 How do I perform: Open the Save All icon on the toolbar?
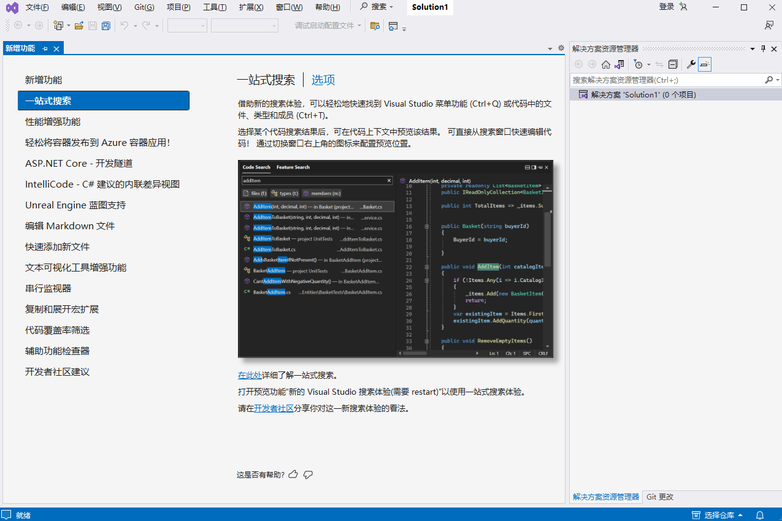tap(105, 26)
